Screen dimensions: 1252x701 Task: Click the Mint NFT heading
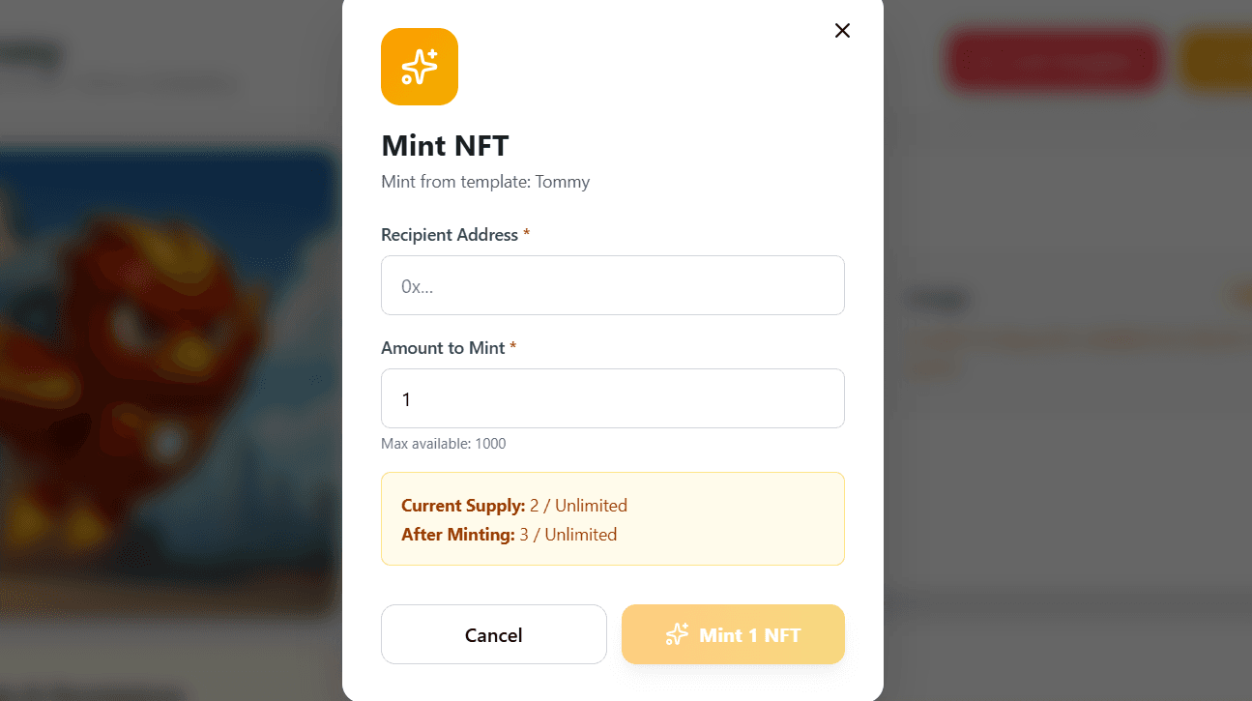(445, 145)
